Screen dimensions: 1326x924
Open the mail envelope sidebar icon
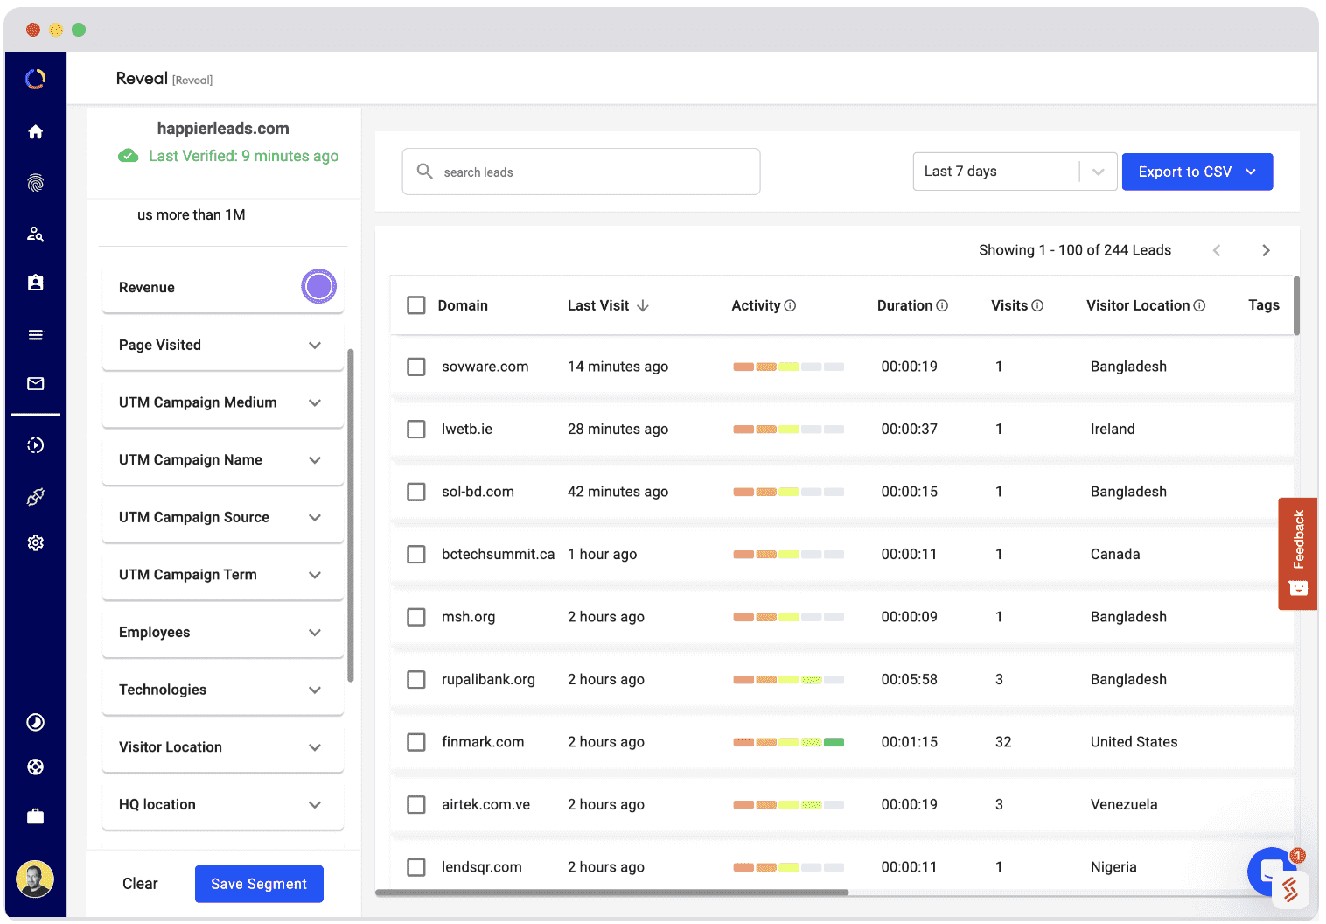pos(35,383)
